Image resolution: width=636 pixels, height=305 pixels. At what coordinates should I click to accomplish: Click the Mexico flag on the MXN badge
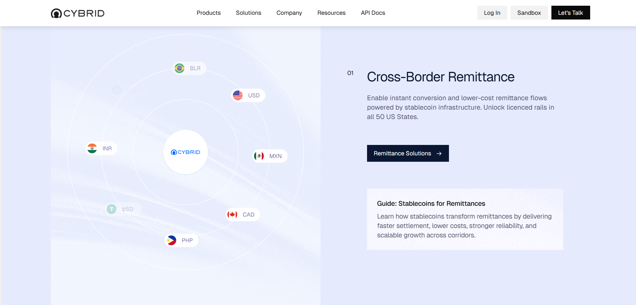coord(260,156)
